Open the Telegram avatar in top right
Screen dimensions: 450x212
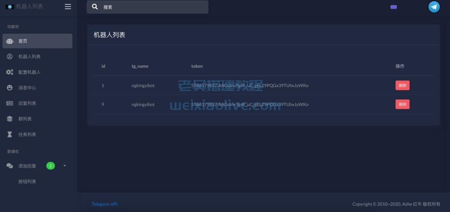(x=434, y=7)
